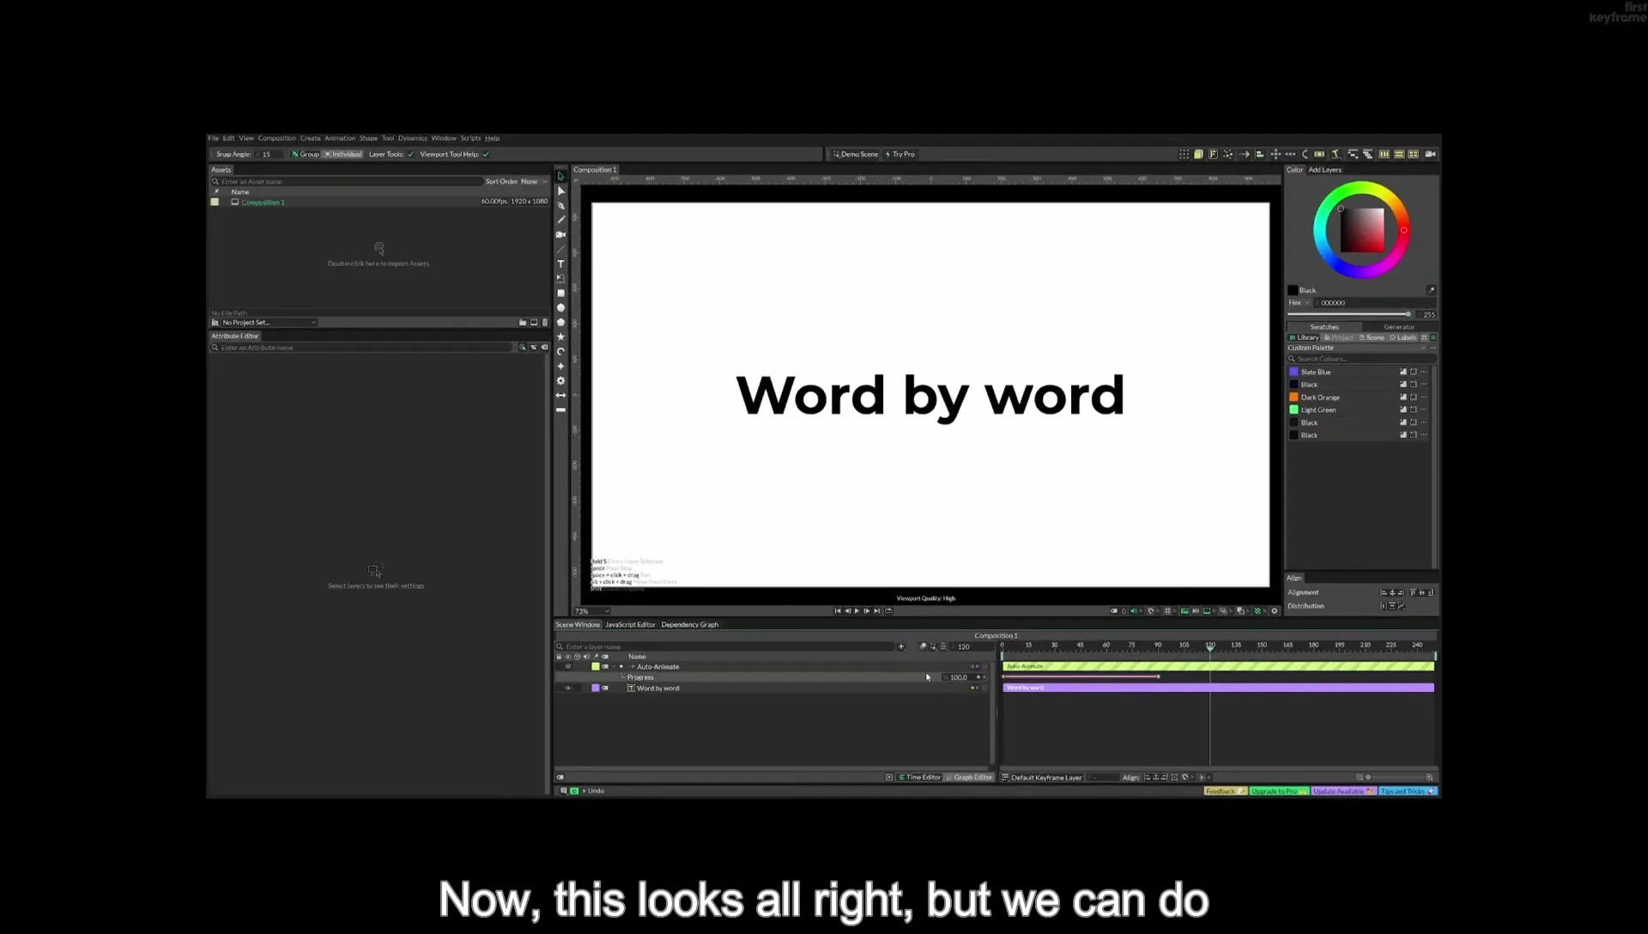Select the double-arrow tool in the toolbar
1648x934 pixels.
560,395
